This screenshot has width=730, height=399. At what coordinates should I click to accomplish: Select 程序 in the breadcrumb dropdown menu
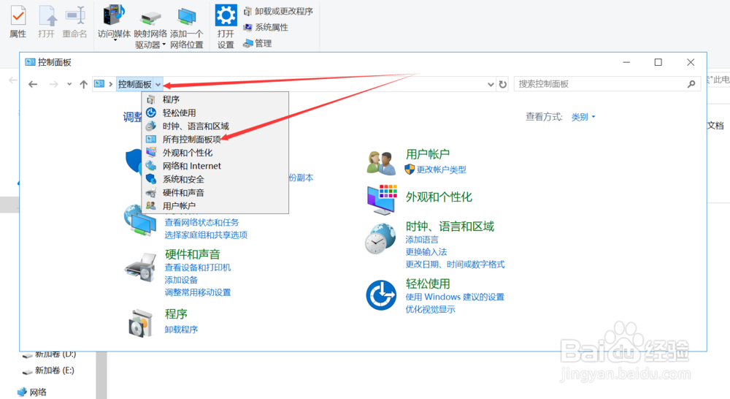pyautogui.click(x=215, y=99)
